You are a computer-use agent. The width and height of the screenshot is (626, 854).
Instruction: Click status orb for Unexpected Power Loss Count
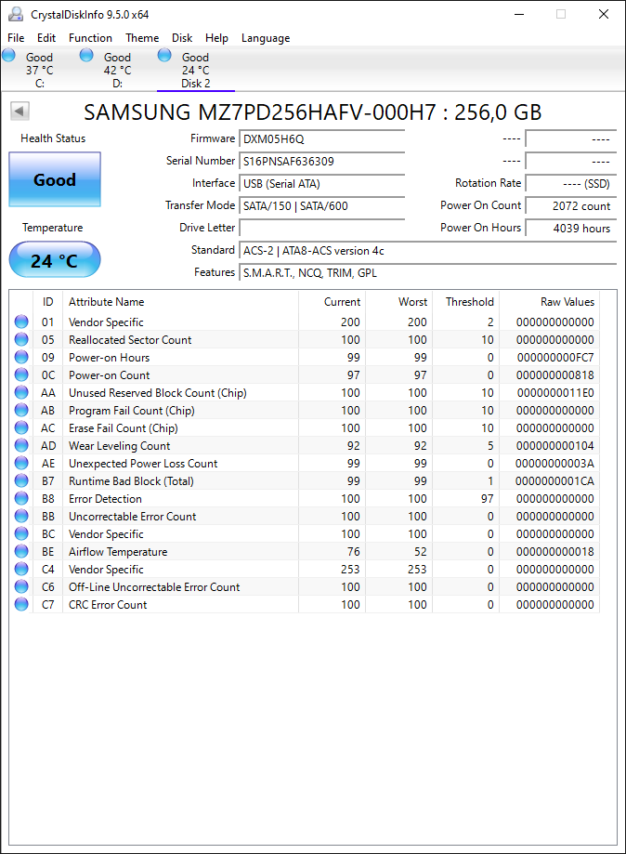pyautogui.click(x=21, y=463)
